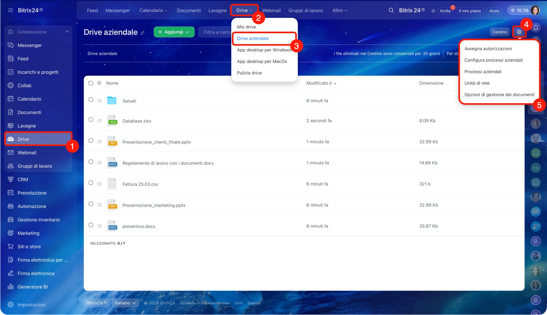Tick the checkbox for Fattura 25.03.csv
Viewport: 547px width, 315px height.
point(91,183)
